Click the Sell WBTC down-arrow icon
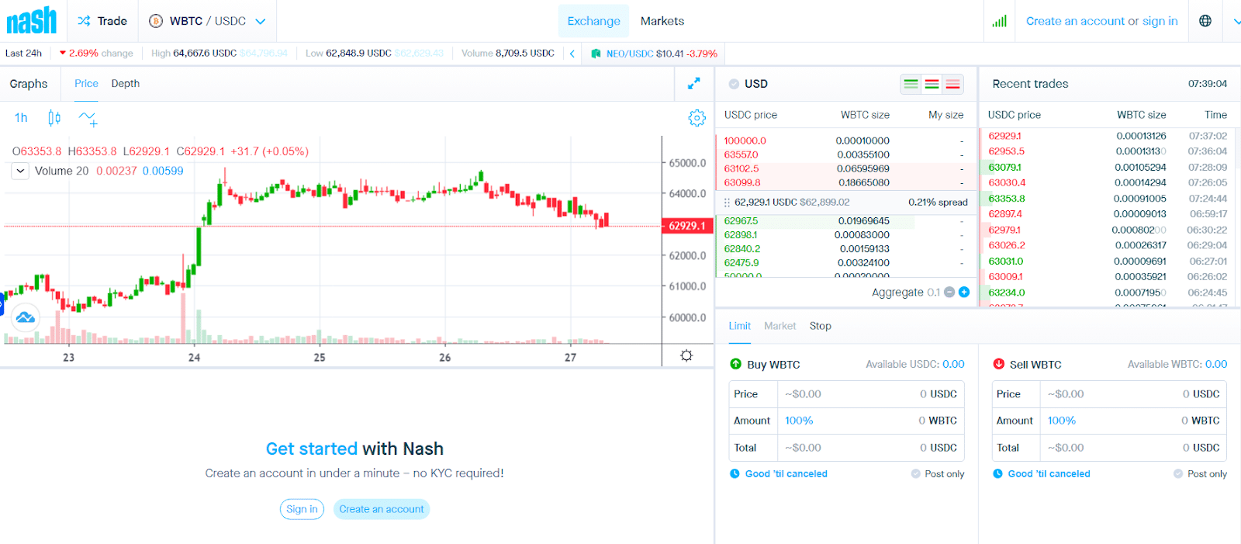1241x544 pixels. coord(998,364)
